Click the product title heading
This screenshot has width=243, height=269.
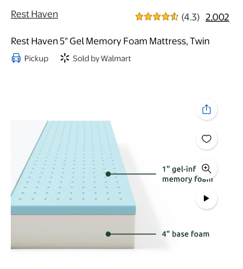pyautogui.click(x=110, y=41)
